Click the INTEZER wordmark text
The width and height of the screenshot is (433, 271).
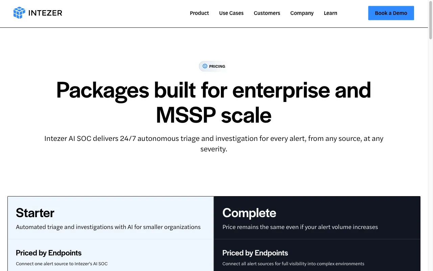45,13
